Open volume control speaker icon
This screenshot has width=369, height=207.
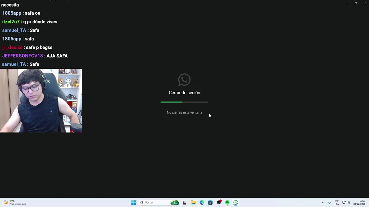(349, 202)
